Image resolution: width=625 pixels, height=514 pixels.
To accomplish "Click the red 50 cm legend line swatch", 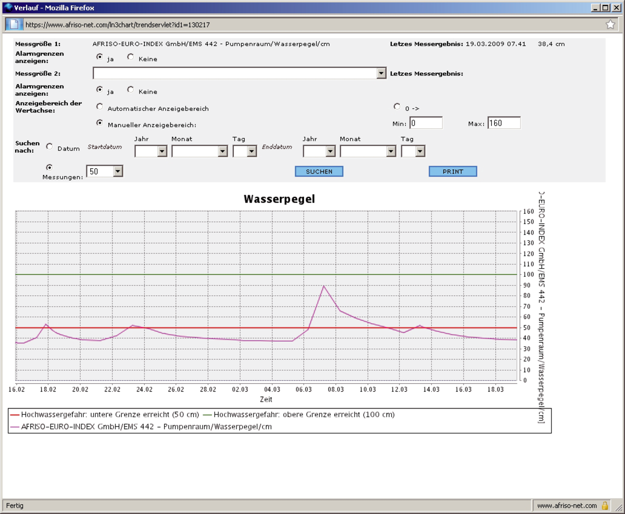I will click(15, 415).
